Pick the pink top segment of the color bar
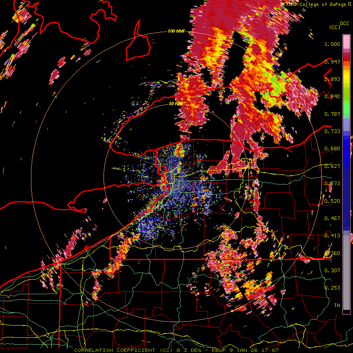This screenshot has width=353, height=353. tap(346, 42)
